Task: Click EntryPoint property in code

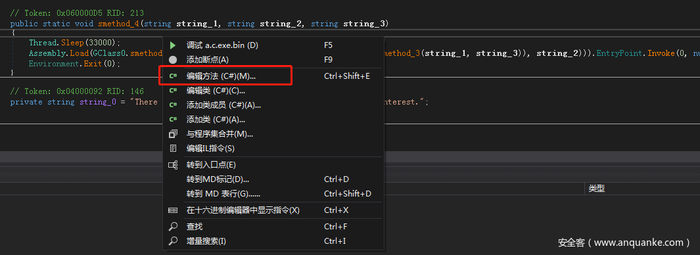Action: pos(619,53)
